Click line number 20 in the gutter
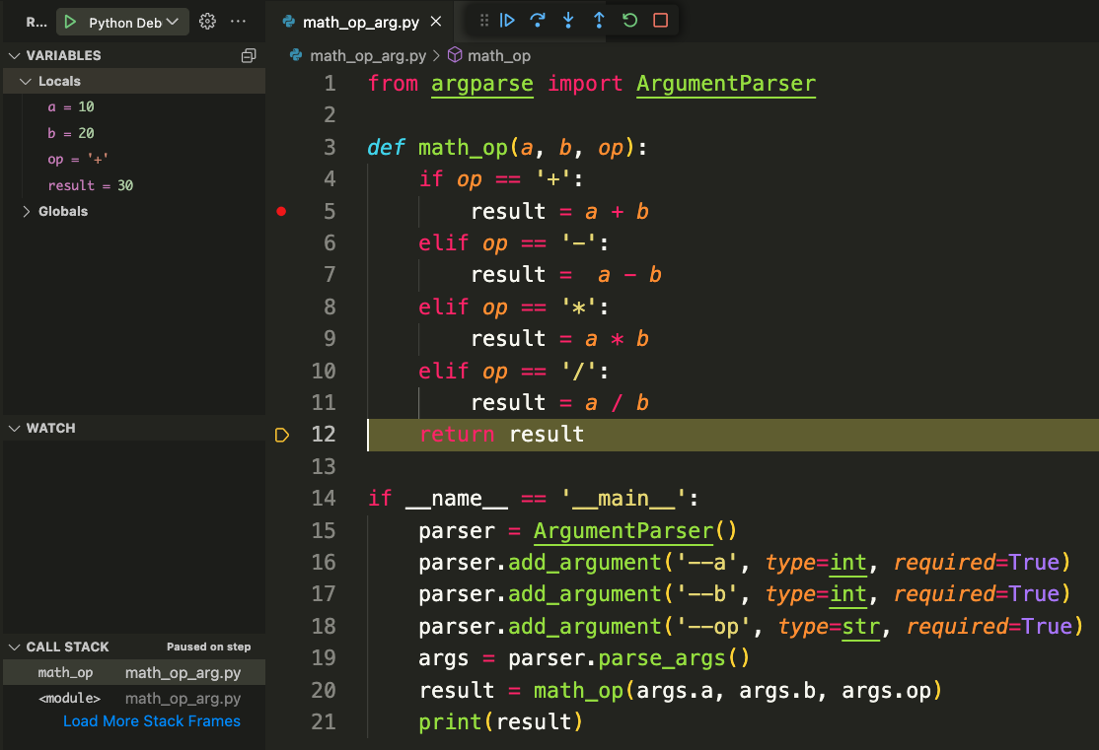1099x750 pixels. 324,691
